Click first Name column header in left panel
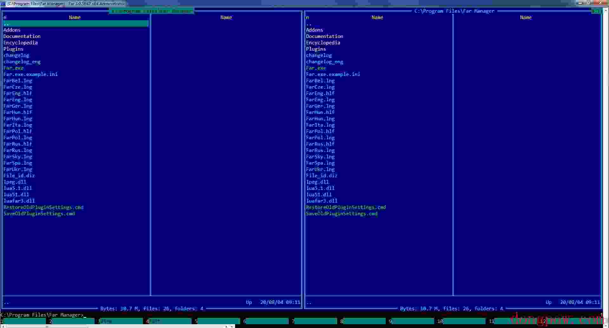The image size is (609, 328). point(75,17)
